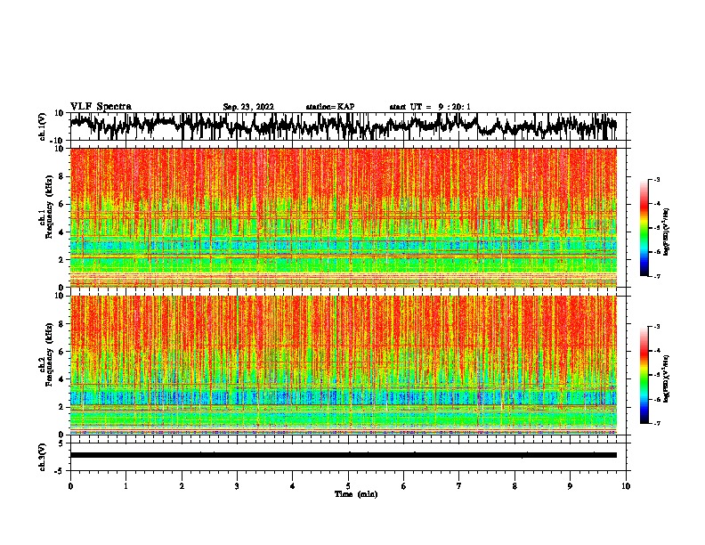The height and width of the screenshot is (545, 705).
Task: Click the "-3" tick on ch.2 colorbar
Action: (x=656, y=327)
